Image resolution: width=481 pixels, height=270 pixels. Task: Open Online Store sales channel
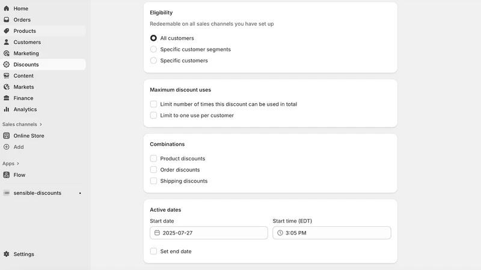click(x=43, y=136)
